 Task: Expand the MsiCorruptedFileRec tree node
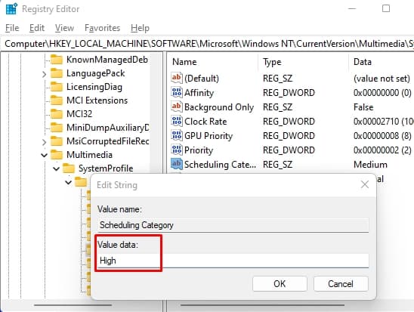[x=44, y=142]
